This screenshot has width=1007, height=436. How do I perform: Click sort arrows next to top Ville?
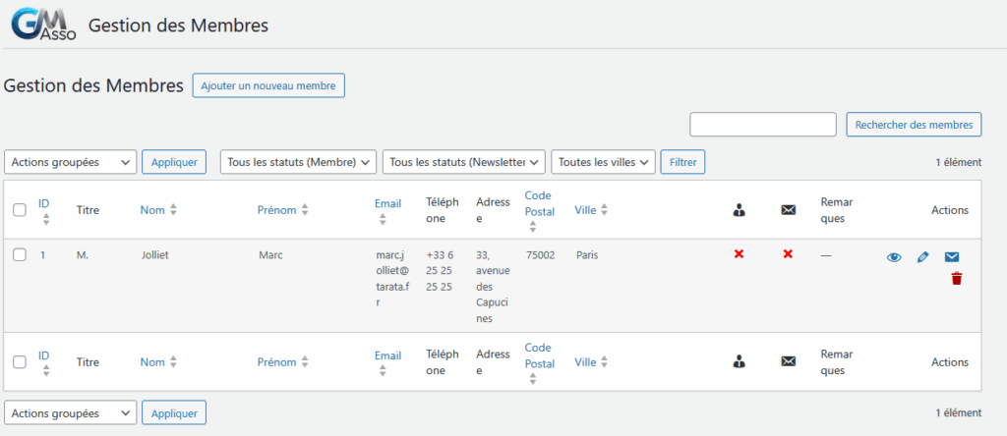(604, 210)
